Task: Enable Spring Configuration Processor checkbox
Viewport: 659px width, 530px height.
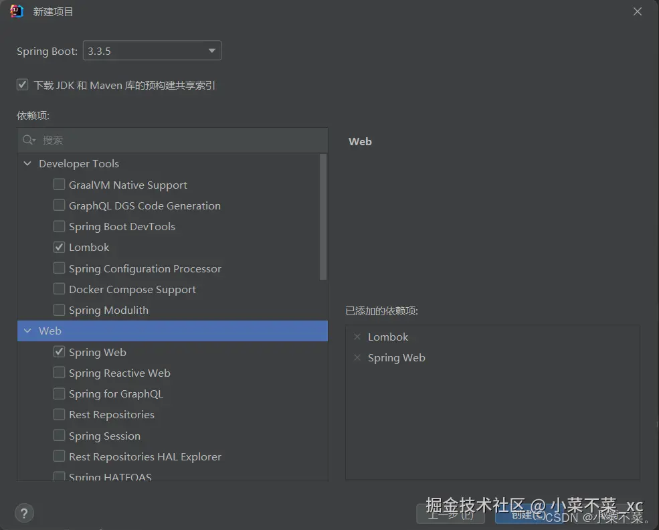Action: [59, 268]
